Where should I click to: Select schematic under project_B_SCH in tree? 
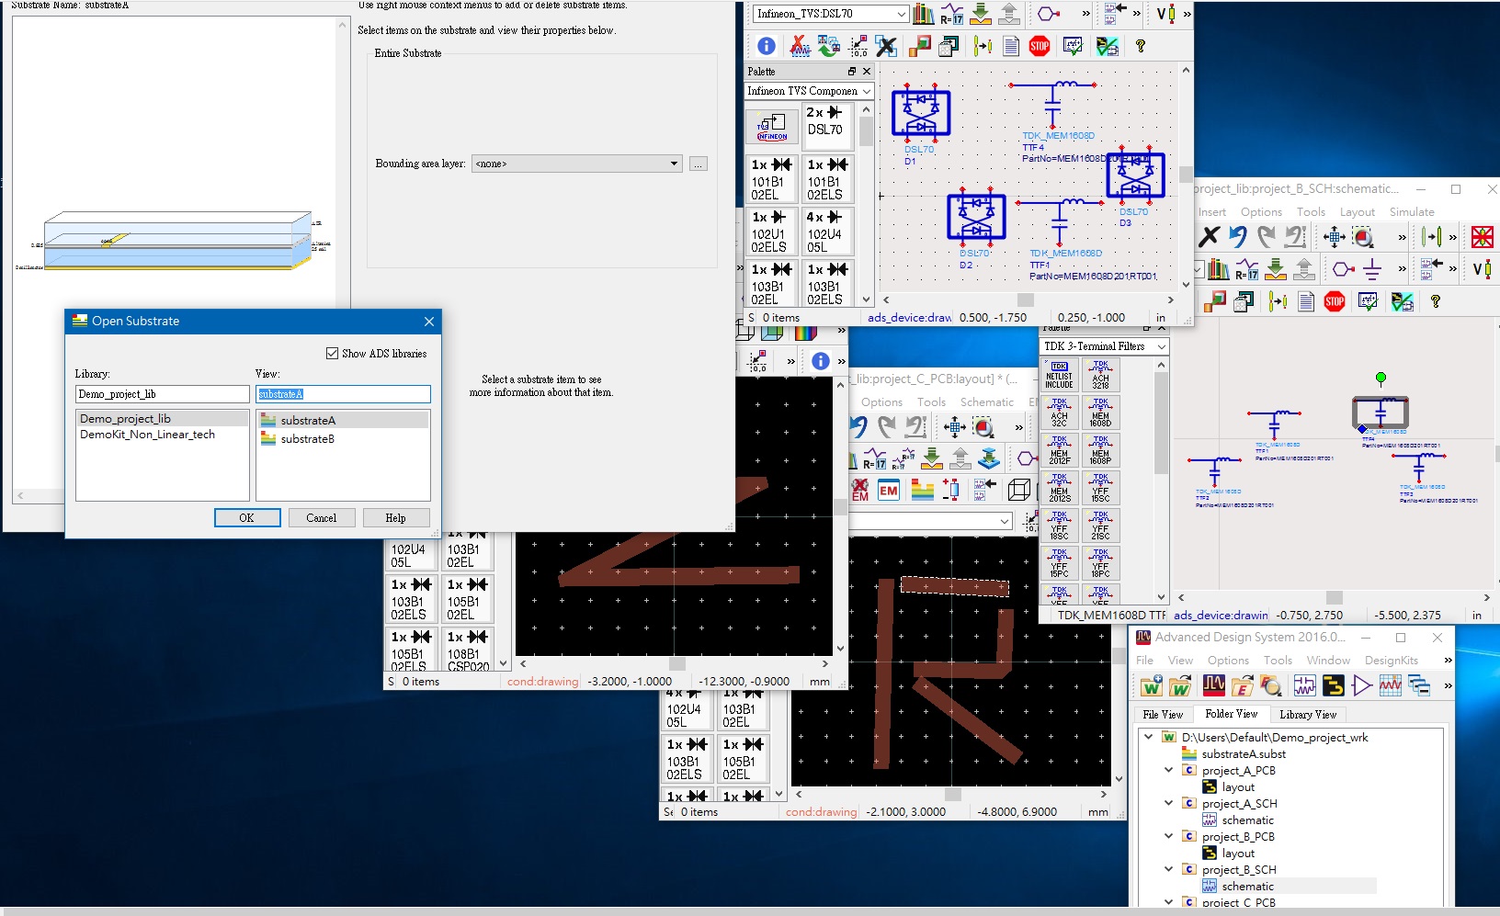[x=1247, y=887]
